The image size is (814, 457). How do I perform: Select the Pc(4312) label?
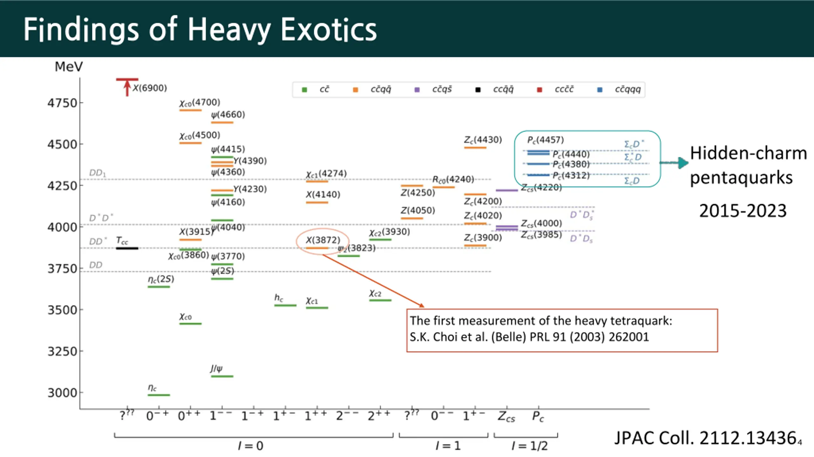click(x=571, y=176)
